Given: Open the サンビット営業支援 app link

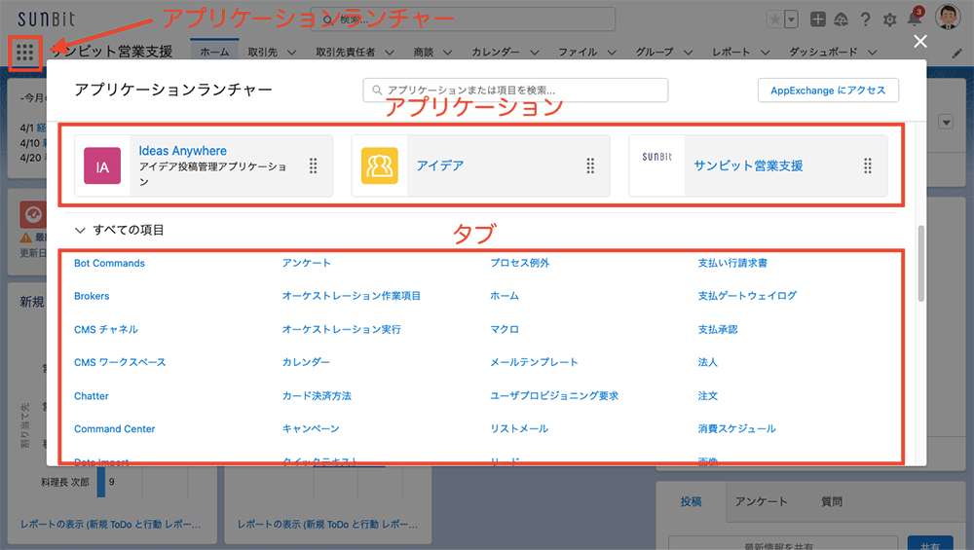Looking at the screenshot, I should pos(748,165).
